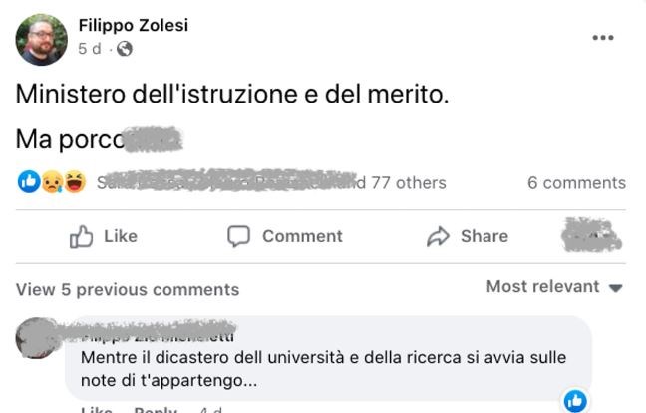Show who reacted via '77 others'
The height and width of the screenshot is (413, 646).
407,183
